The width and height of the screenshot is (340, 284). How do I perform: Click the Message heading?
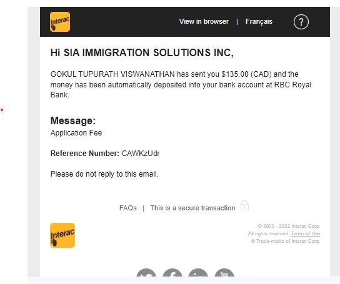[73, 120]
